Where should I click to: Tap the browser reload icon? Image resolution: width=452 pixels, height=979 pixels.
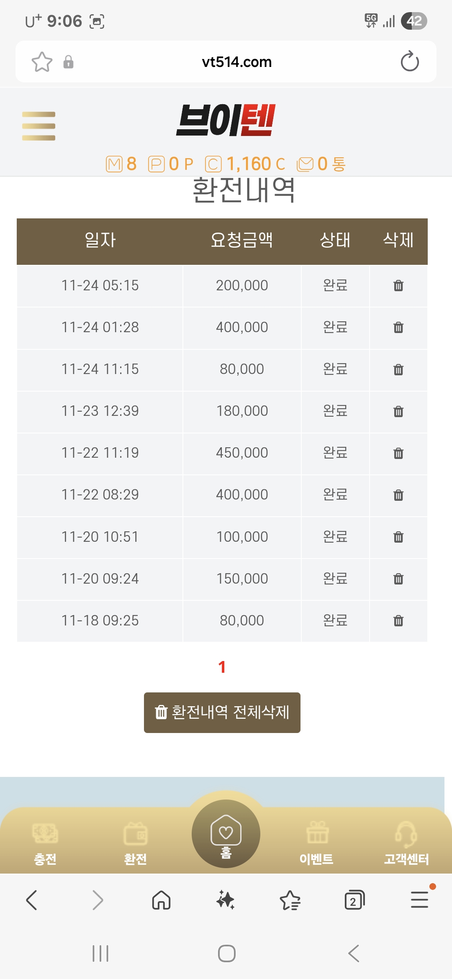click(409, 62)
